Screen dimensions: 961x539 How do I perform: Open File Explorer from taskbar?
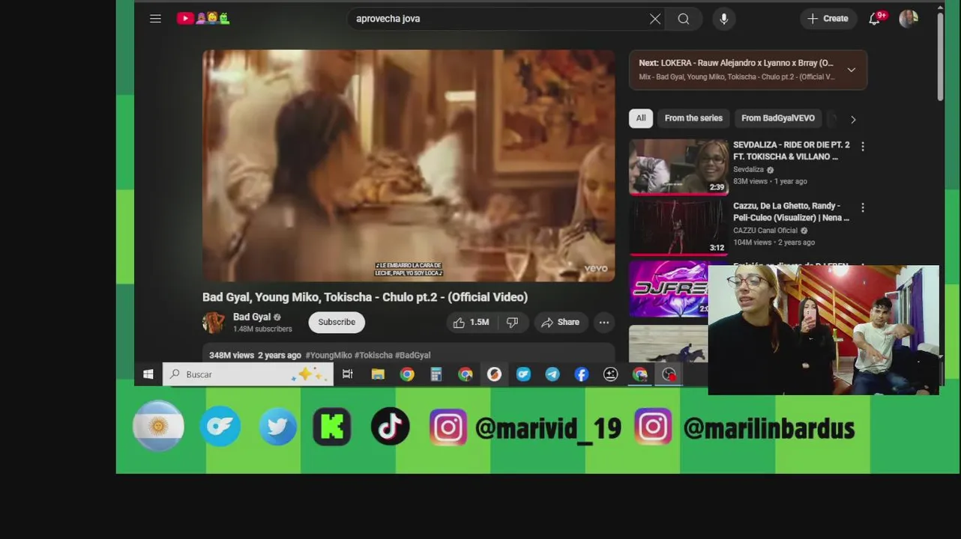tap(378, 374)
